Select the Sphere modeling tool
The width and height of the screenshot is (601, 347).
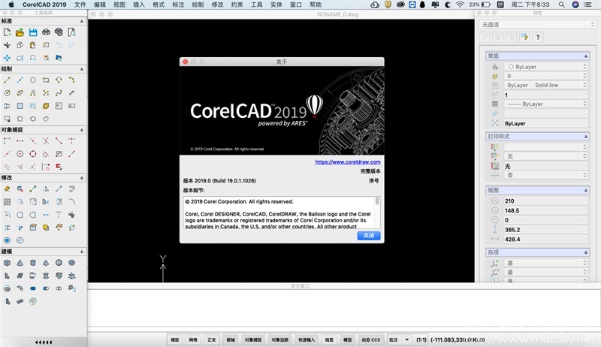[x=59, y=263]
